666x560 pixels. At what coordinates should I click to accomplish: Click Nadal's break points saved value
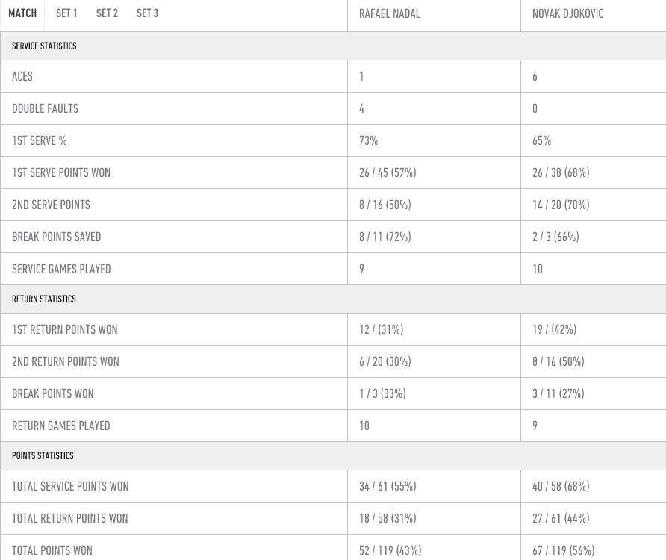point(385,237)
